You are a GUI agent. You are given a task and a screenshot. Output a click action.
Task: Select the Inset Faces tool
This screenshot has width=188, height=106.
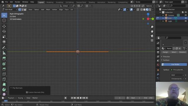[4, 64]
